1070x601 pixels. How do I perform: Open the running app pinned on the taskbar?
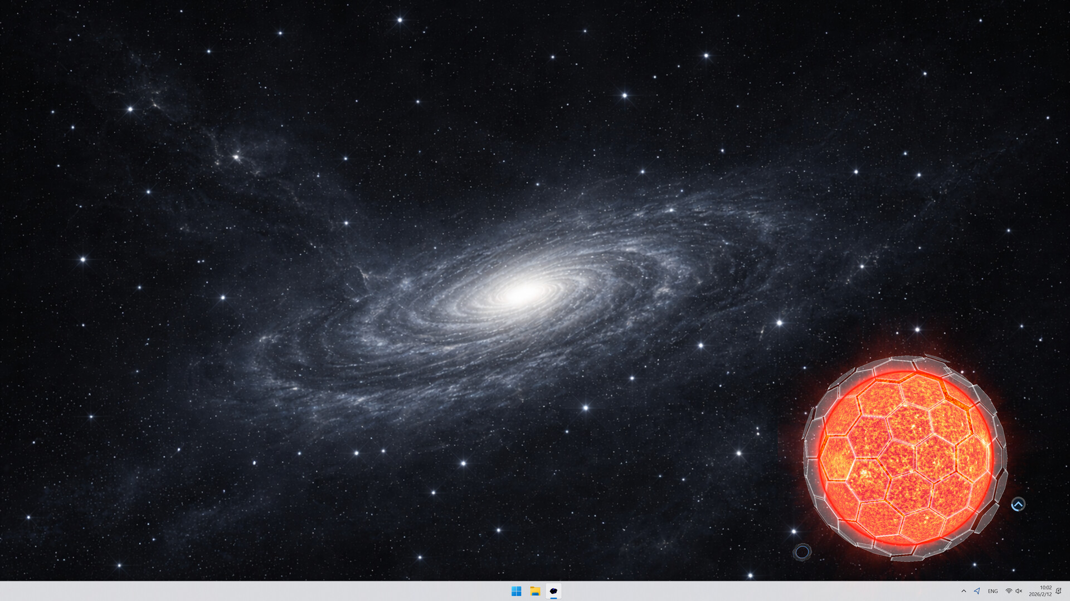553,591
